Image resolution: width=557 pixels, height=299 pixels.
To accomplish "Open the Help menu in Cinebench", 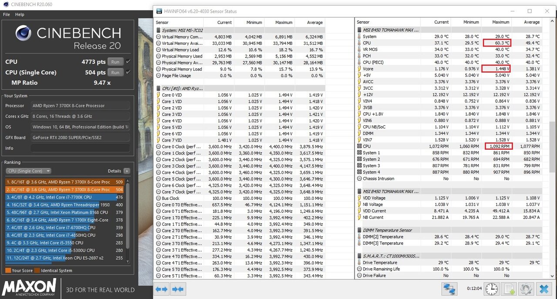I will click(x=20, y=14).
